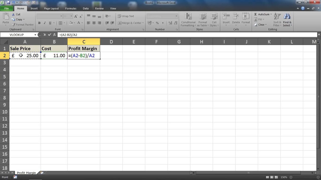Open the File menu tab

(7, 8)
